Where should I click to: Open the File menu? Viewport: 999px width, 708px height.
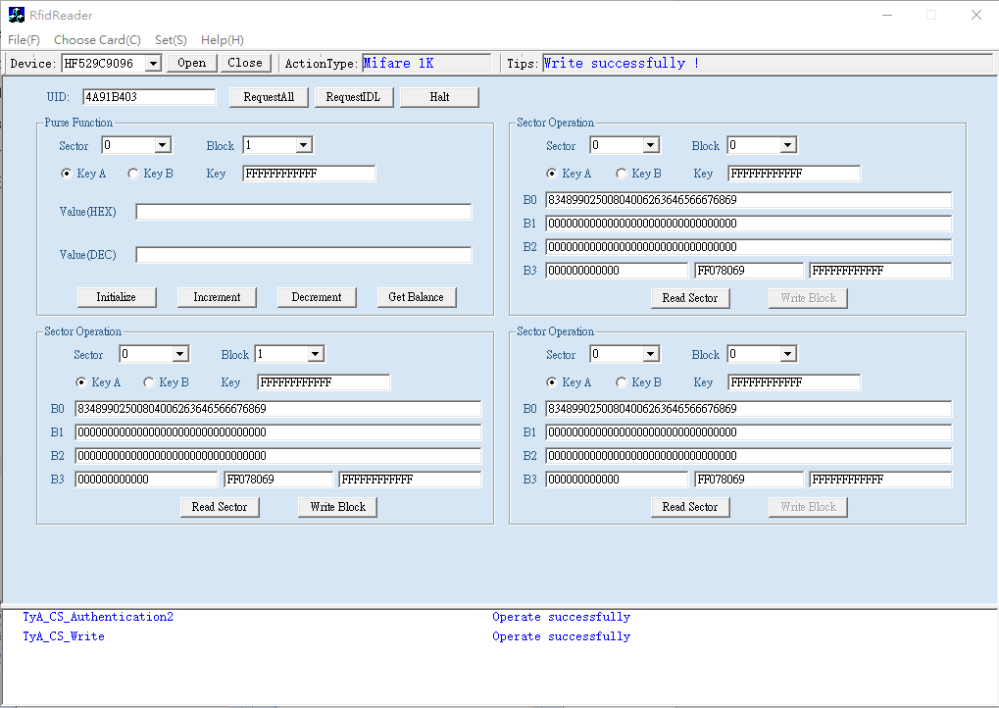24,40
